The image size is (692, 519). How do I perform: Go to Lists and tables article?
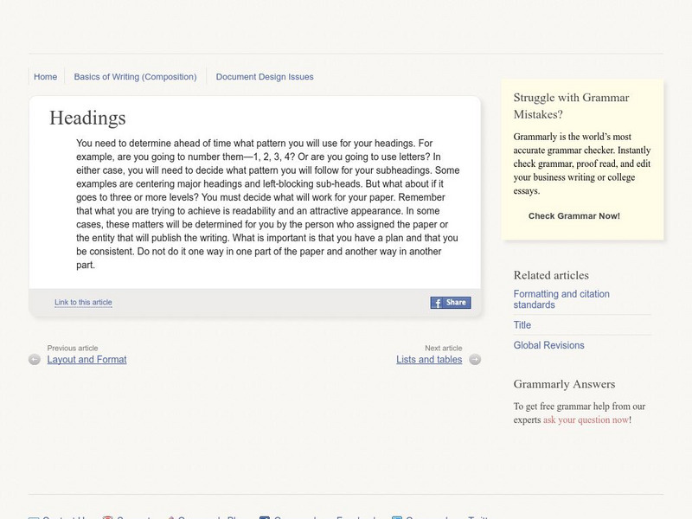coord(429,359)
